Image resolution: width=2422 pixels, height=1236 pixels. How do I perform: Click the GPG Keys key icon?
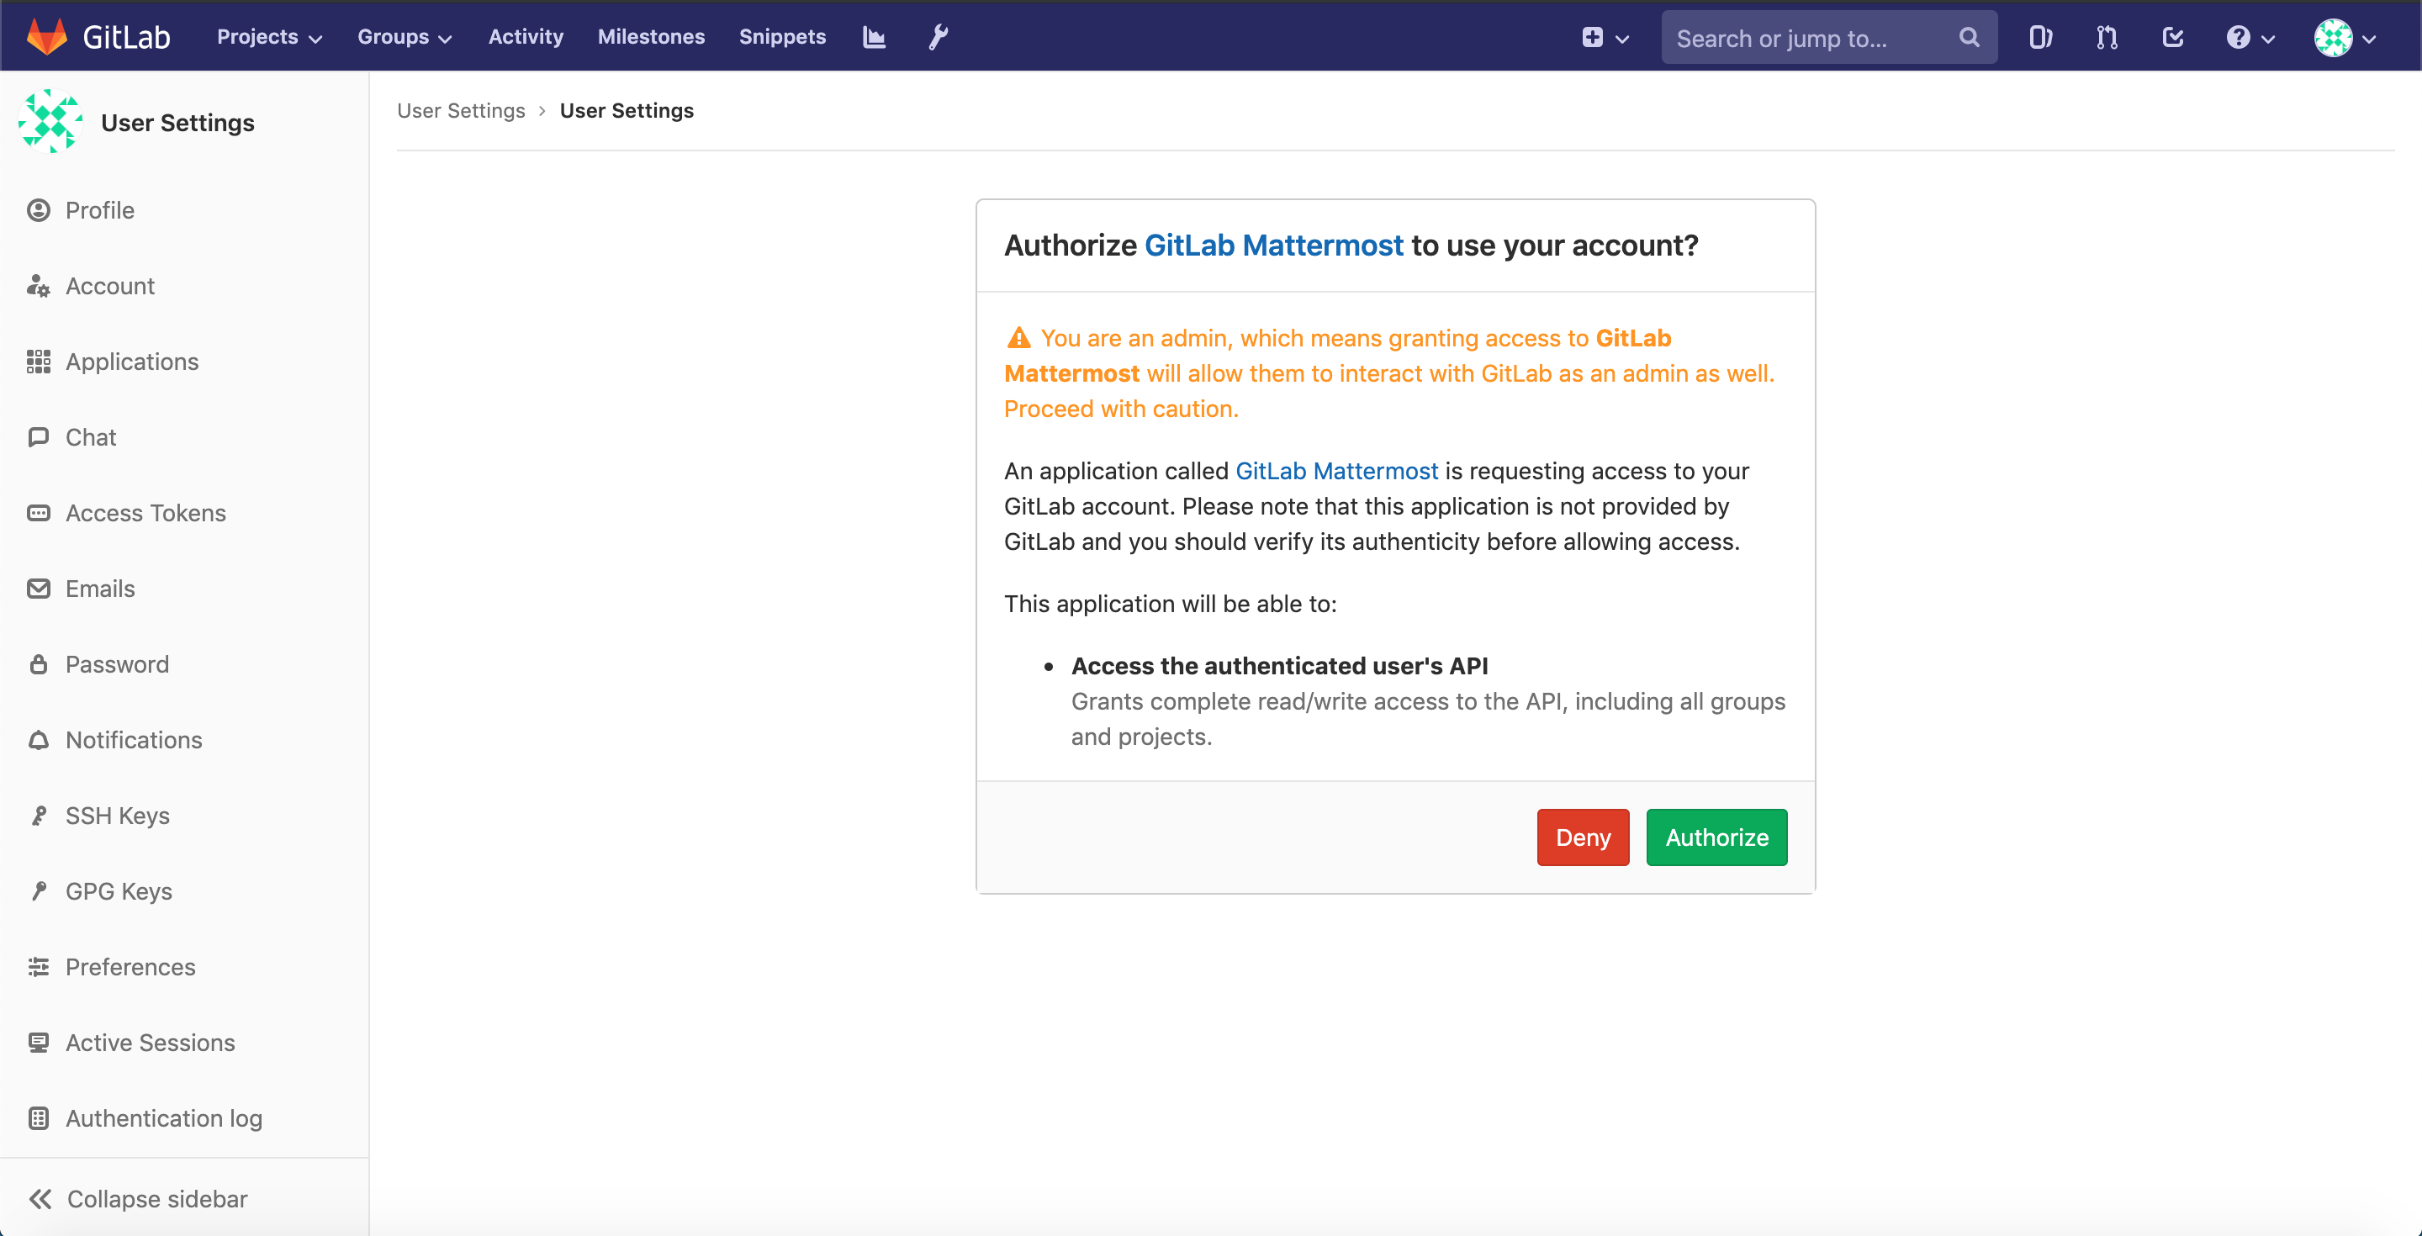39,891
